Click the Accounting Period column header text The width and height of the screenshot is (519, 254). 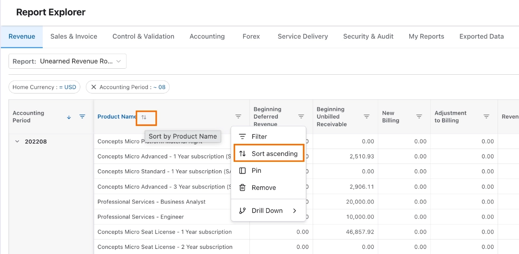tap(28, 117)
